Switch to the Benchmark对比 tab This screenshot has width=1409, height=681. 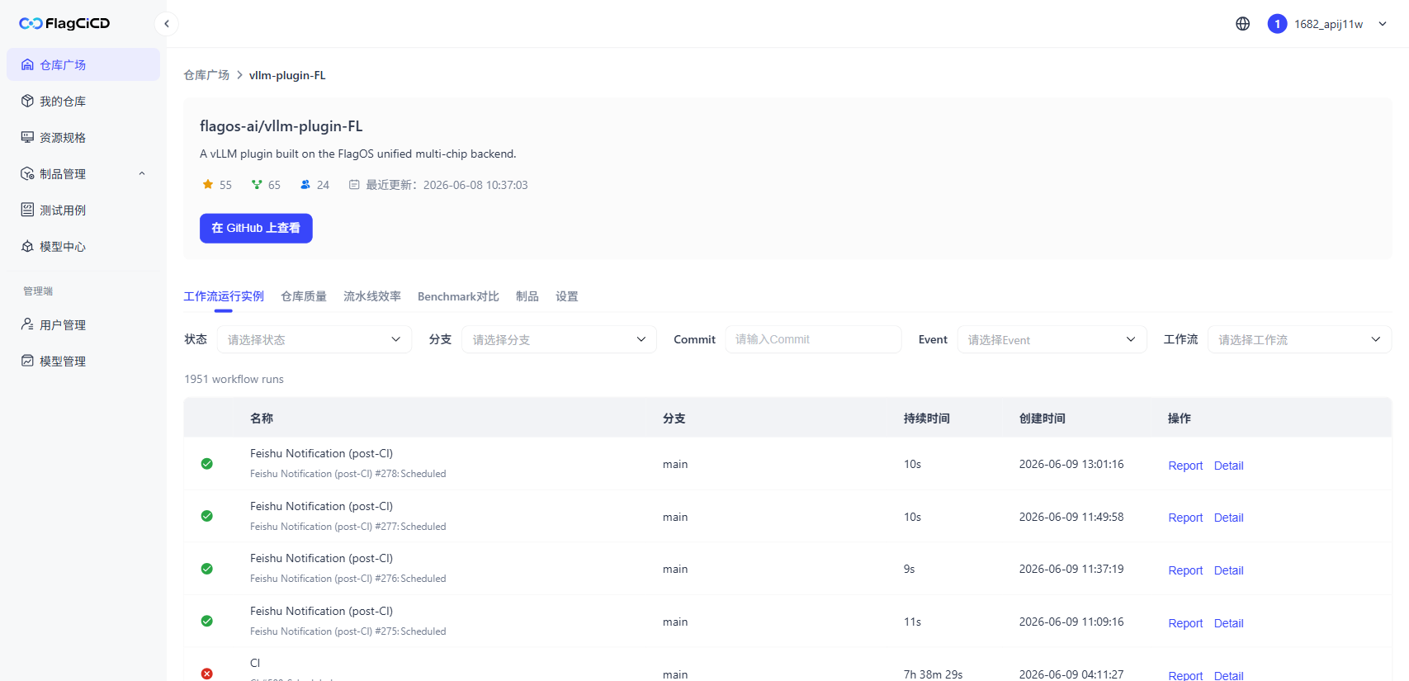pos(458,296)
